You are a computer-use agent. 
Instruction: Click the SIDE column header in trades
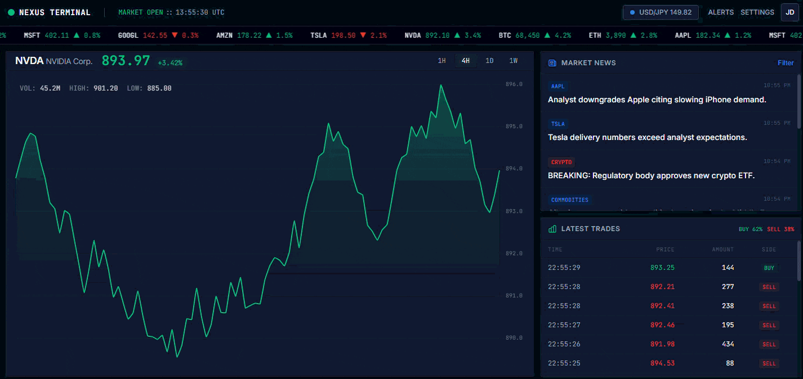769,250
